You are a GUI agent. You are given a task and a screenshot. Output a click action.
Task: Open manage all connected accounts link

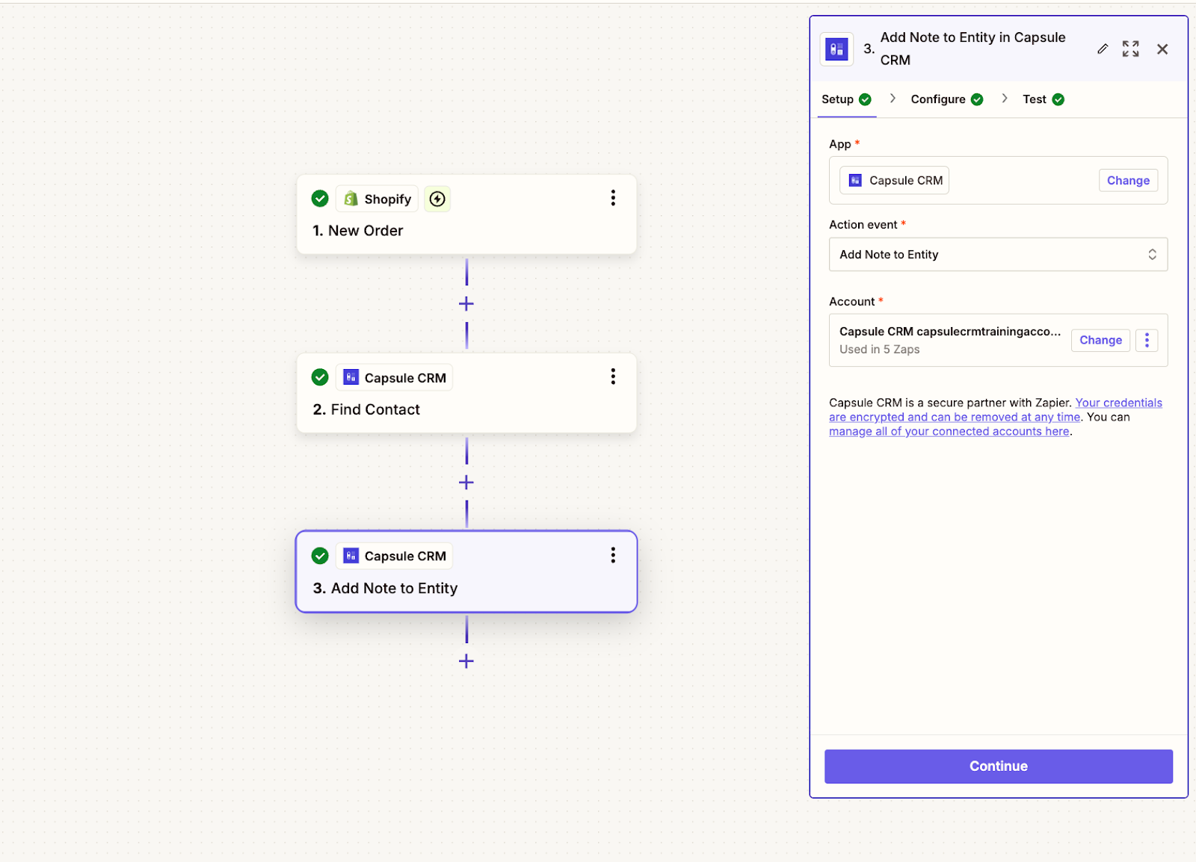[x=949, y=432]
